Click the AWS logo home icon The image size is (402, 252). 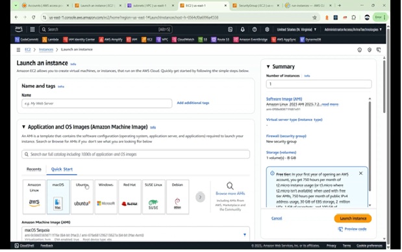click(x=19, y=29)
